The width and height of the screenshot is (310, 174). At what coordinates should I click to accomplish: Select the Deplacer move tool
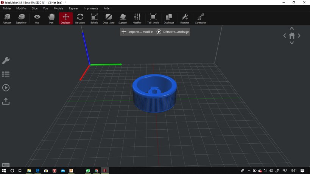point(65,19)
